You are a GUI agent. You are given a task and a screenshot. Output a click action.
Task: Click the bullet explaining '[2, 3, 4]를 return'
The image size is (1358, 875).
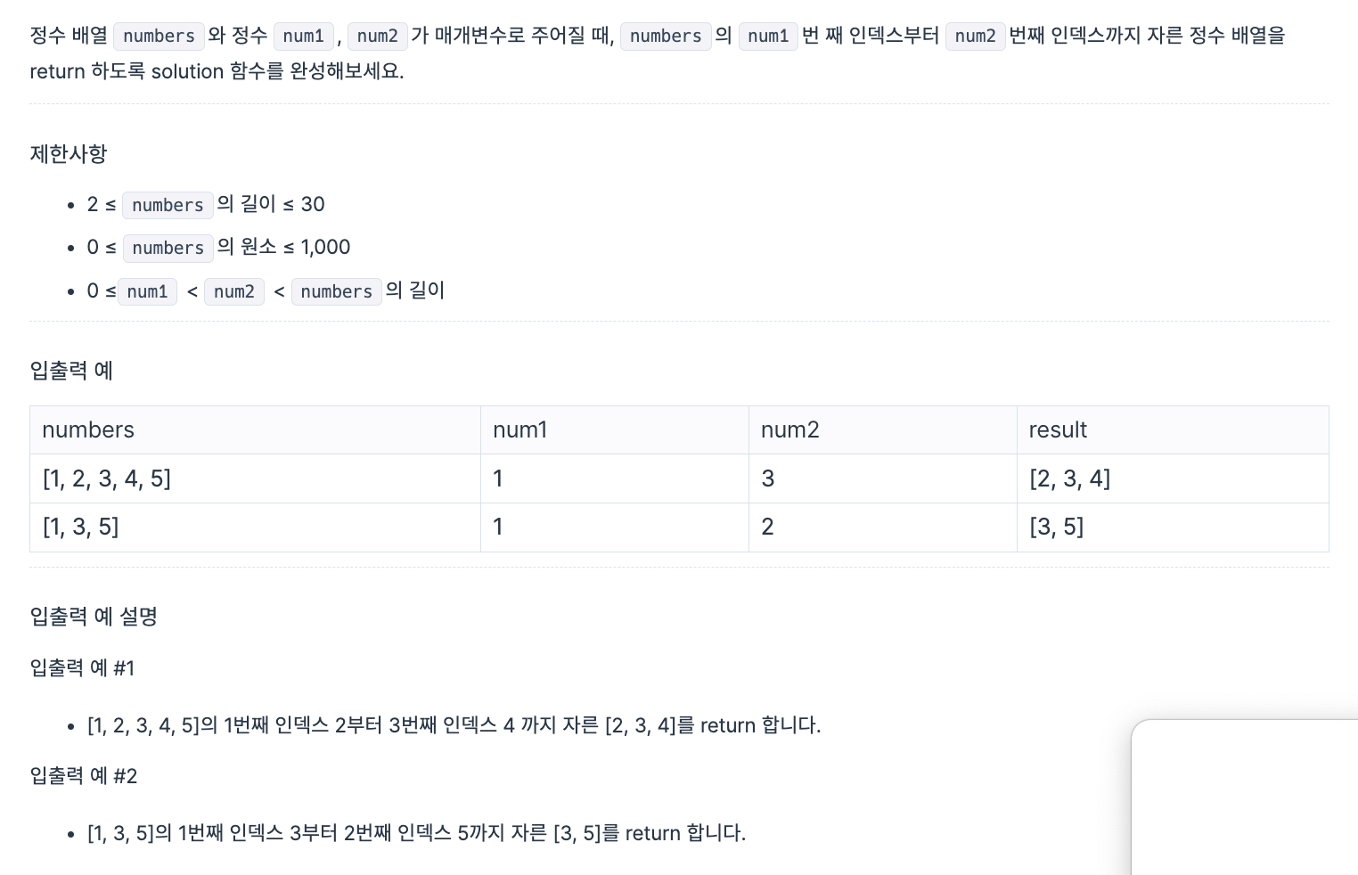(x=454, y=725)
